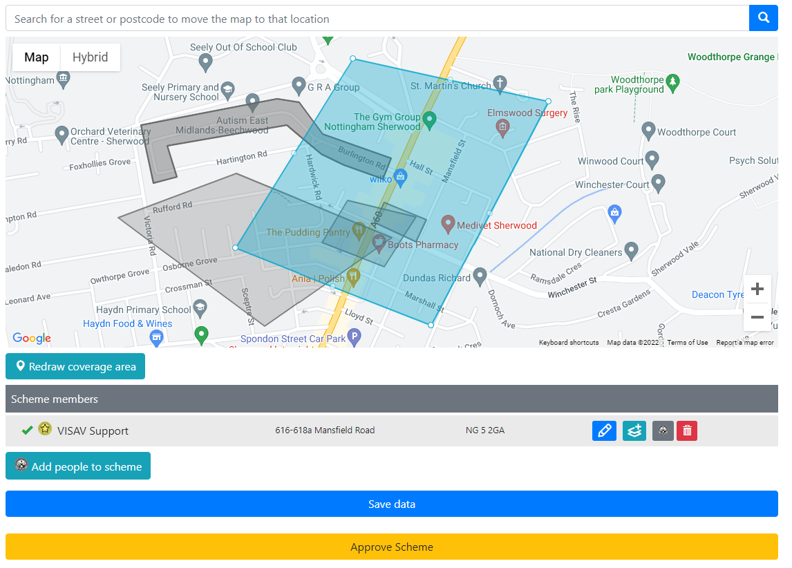
Task: Click the yellow Approve Scheme button
Action: pos(391,547)
